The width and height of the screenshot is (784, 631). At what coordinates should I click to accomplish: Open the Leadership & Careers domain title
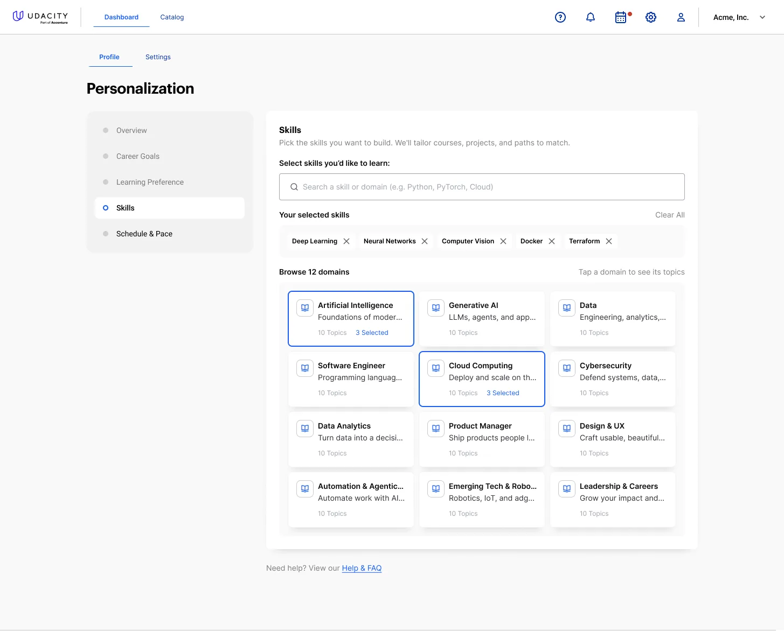(x=619, y=486)
